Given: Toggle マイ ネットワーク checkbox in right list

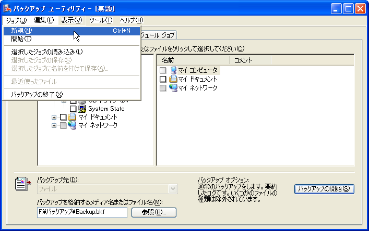Looking at the screenshot, I should [x=163, y=88].
